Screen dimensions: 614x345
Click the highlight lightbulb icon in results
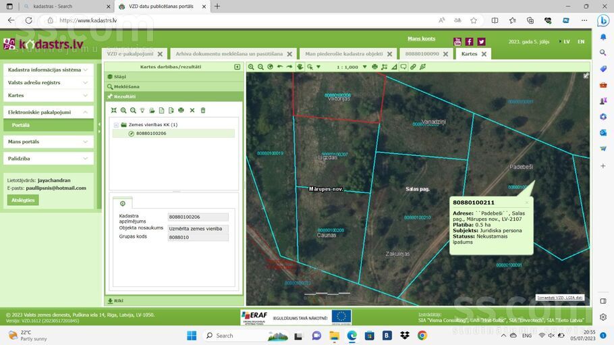142,111
